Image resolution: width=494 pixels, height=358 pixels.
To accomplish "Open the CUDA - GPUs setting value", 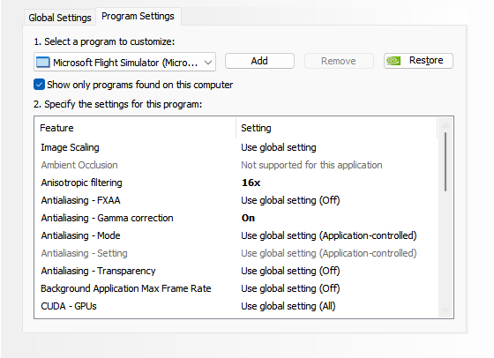I will click(288, 306).
